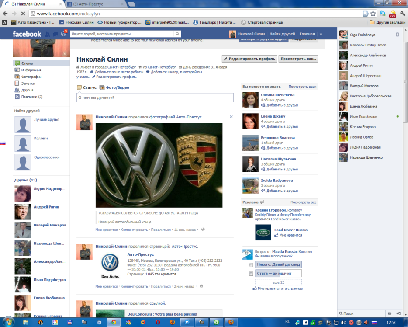
Task: Like the Volkswagen photo post via Мне нравится
Action: pos(107,230)
